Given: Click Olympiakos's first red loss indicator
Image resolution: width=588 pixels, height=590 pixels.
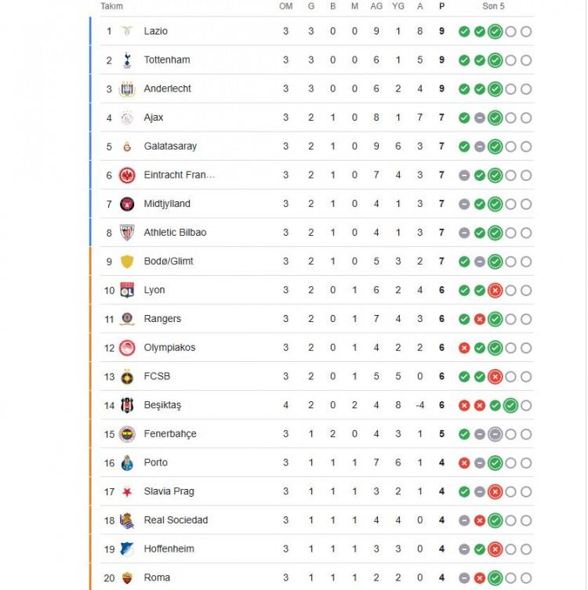Looking at the screenshot, I should tap(464, 348).
